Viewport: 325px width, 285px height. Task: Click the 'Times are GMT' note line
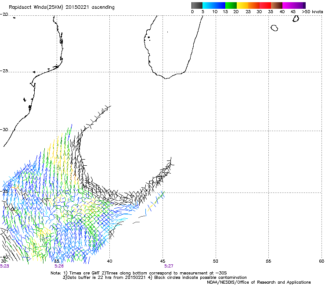point(139,273)
